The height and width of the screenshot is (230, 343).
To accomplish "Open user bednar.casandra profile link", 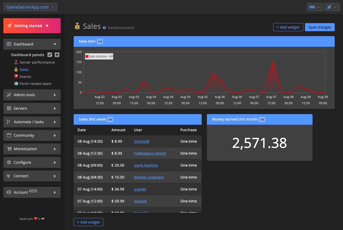I will 149,177.
